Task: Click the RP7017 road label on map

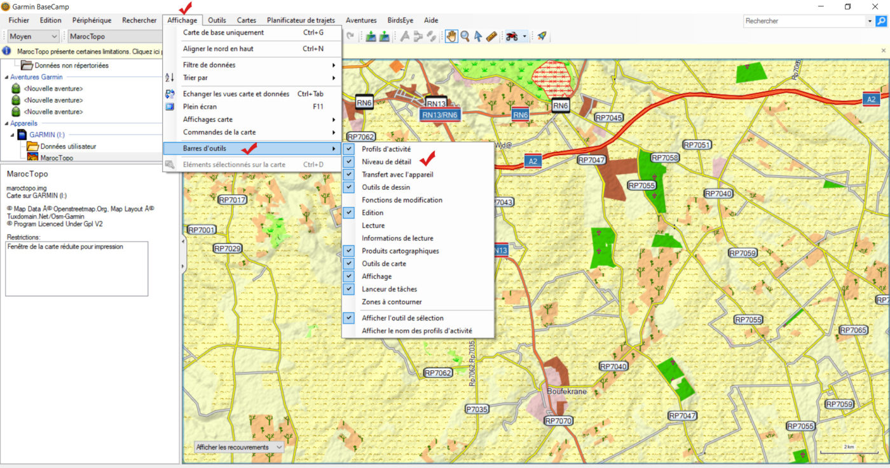Action: (231, 199)
